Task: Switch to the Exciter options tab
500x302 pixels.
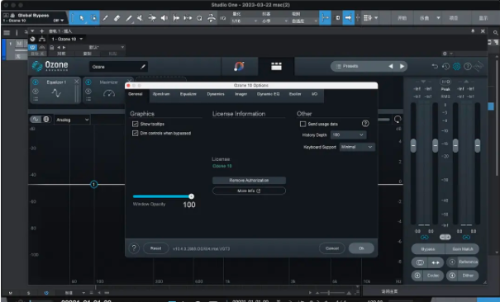Action: pos(295,94)
